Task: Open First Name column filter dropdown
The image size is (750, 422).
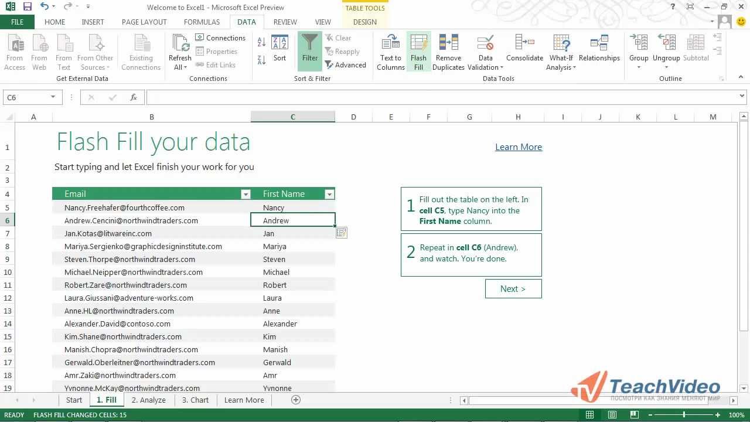Action: pyautogui.click(x=329, y=194)
